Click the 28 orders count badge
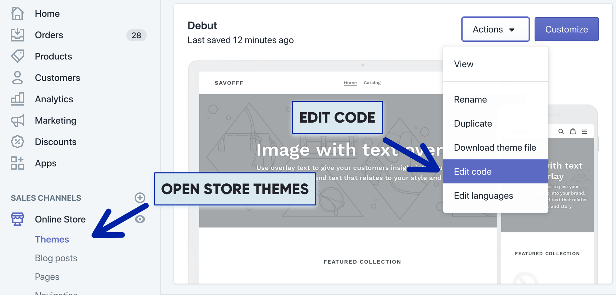Image resolution: width=616 pixels, height=295 pixels. click(136, 35)
